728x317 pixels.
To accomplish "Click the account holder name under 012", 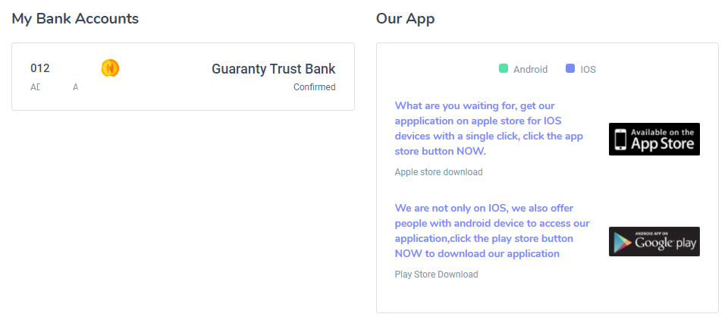I will tap(54, 87).
